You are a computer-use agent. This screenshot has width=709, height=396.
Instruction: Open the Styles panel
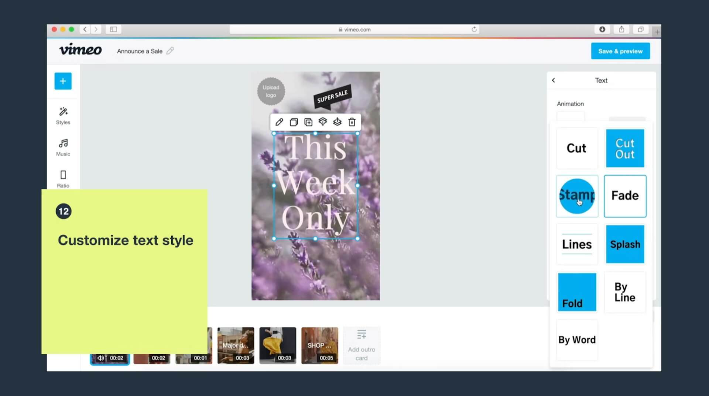(63, 116)
